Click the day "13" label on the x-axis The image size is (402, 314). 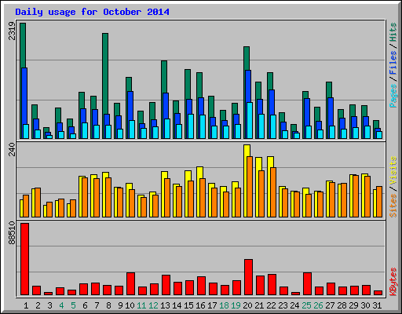tap(165, 305)
